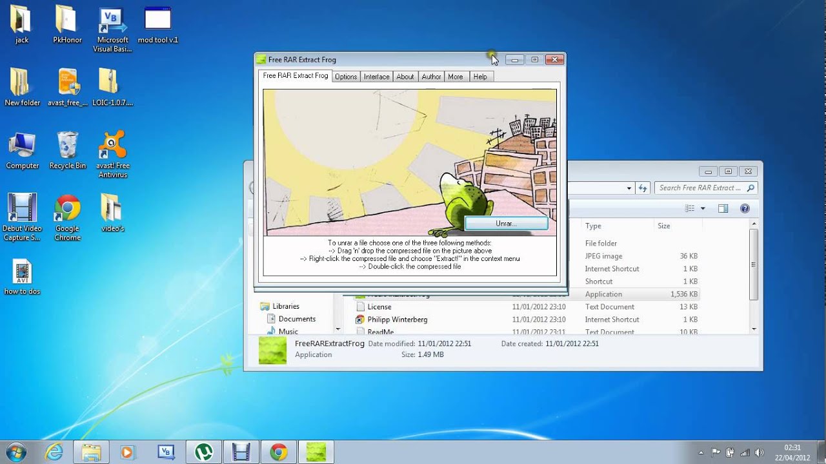
Task: Click FreeRARExtractFrog details pane thumbnail
Action: point(272,350)
